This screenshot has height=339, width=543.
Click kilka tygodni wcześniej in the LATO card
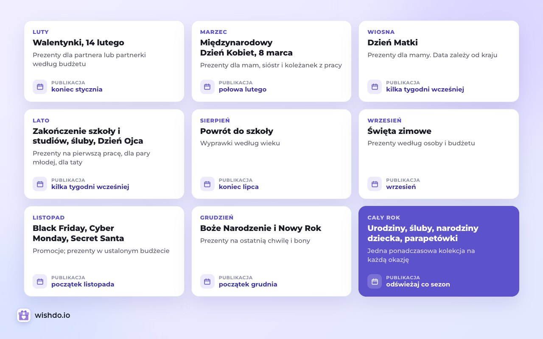point(90,187)
